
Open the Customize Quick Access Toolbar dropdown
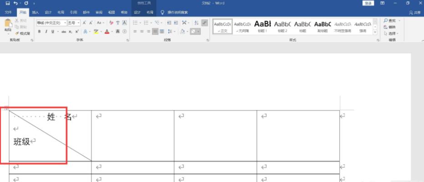(34, 4)
